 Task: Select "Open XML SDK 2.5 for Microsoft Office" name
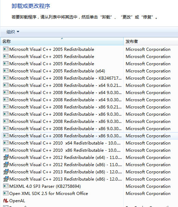point(49,194)
